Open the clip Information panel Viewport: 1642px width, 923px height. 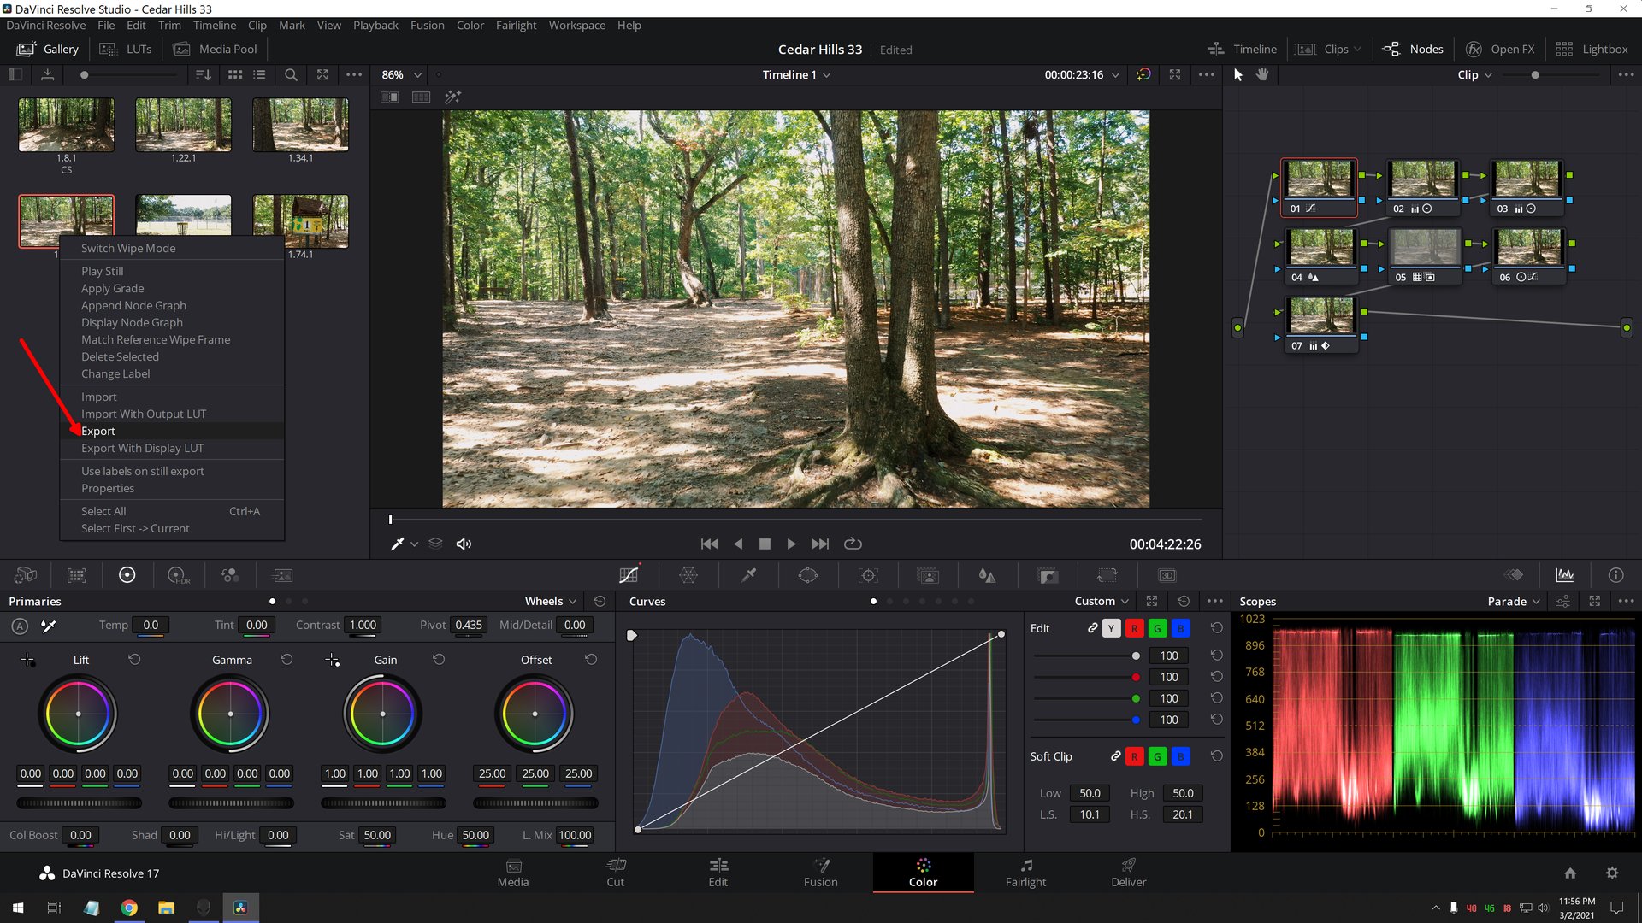point(1615,575)
